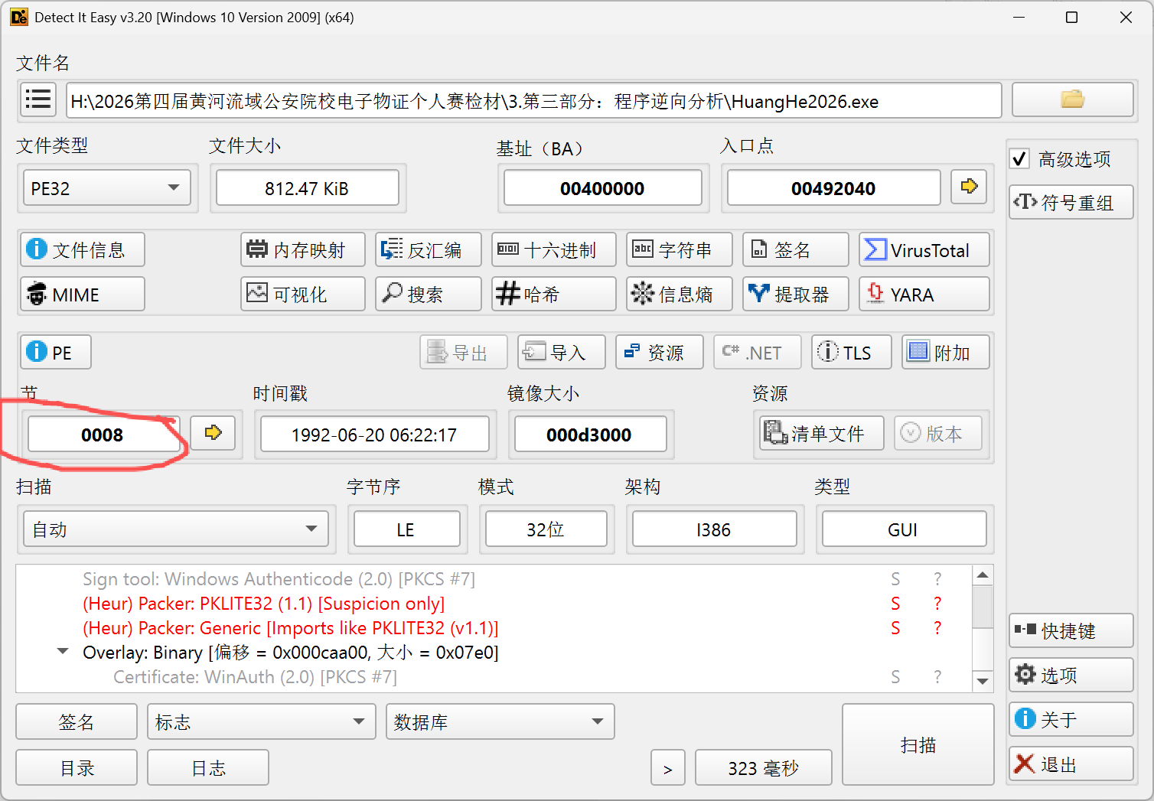
Task: Click the 模式 32位 value field
Action: 546,529
